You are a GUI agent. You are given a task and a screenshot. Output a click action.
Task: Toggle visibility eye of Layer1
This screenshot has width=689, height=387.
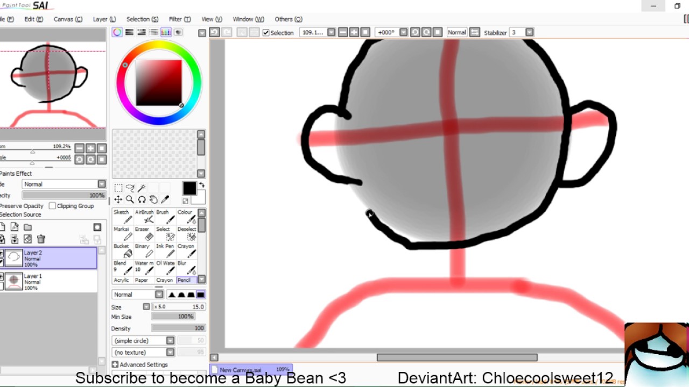[2, 276]
